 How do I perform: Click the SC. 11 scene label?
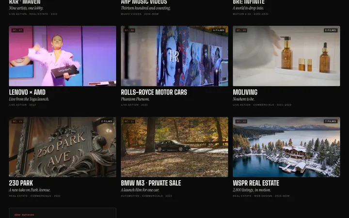[x=129, y=121]
